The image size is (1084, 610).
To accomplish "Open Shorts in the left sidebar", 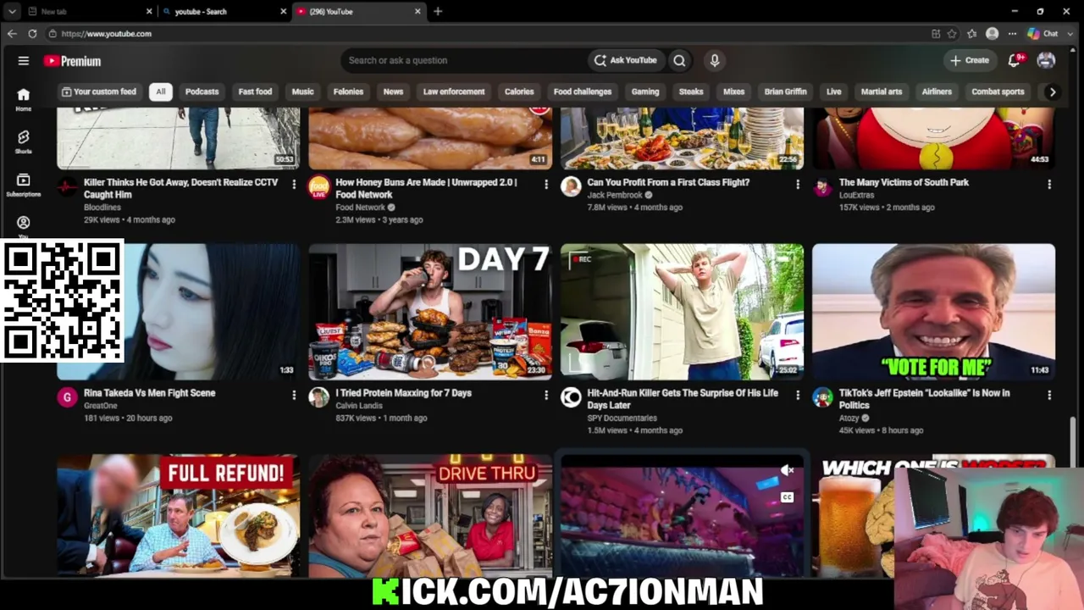I will tap(23, 141).
